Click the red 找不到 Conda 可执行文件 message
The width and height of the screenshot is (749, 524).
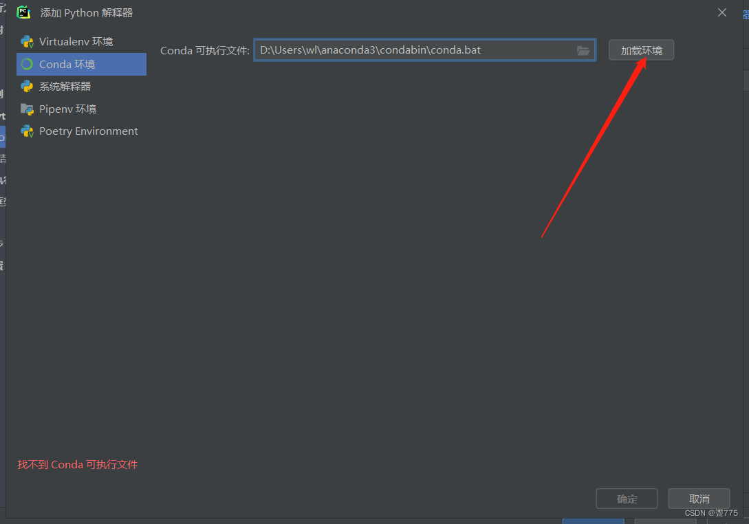[x=78, y=464]
